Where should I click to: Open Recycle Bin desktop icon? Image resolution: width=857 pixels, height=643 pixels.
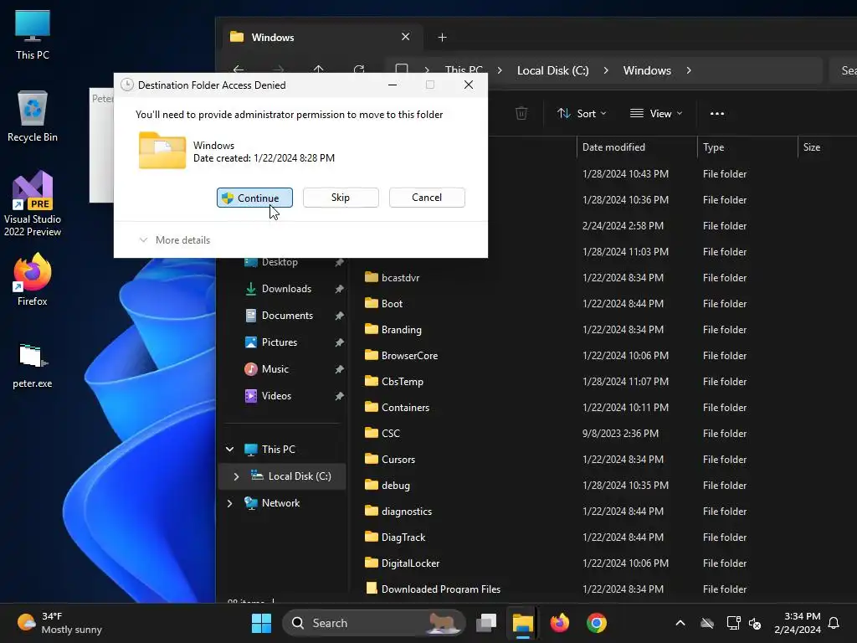tap(33, 116)
